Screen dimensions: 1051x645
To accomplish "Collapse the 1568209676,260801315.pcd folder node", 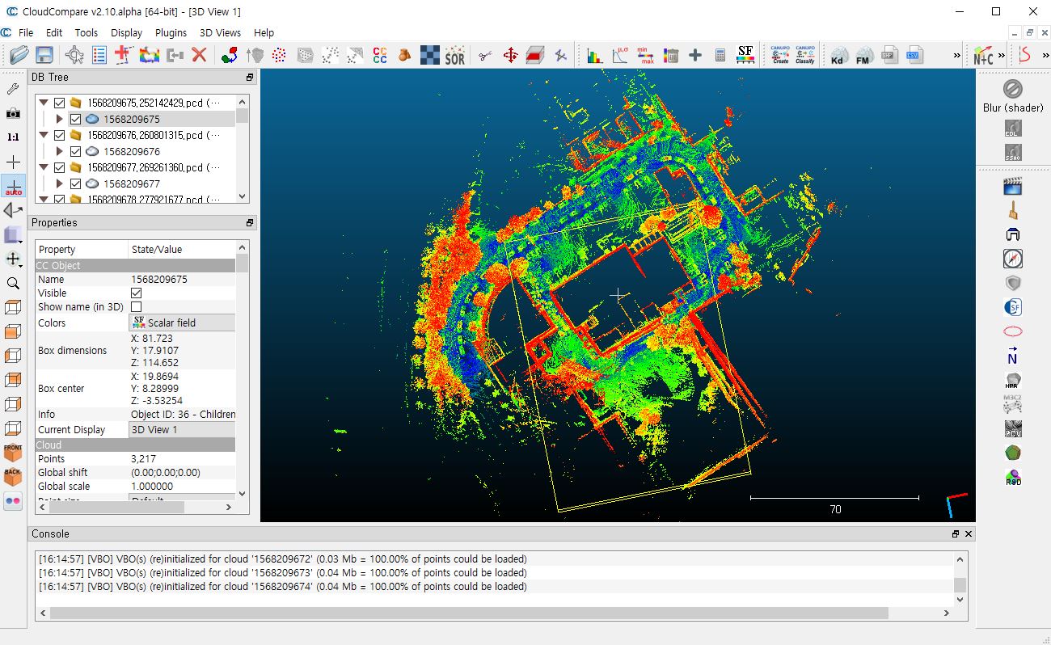I will click(44, 135).
